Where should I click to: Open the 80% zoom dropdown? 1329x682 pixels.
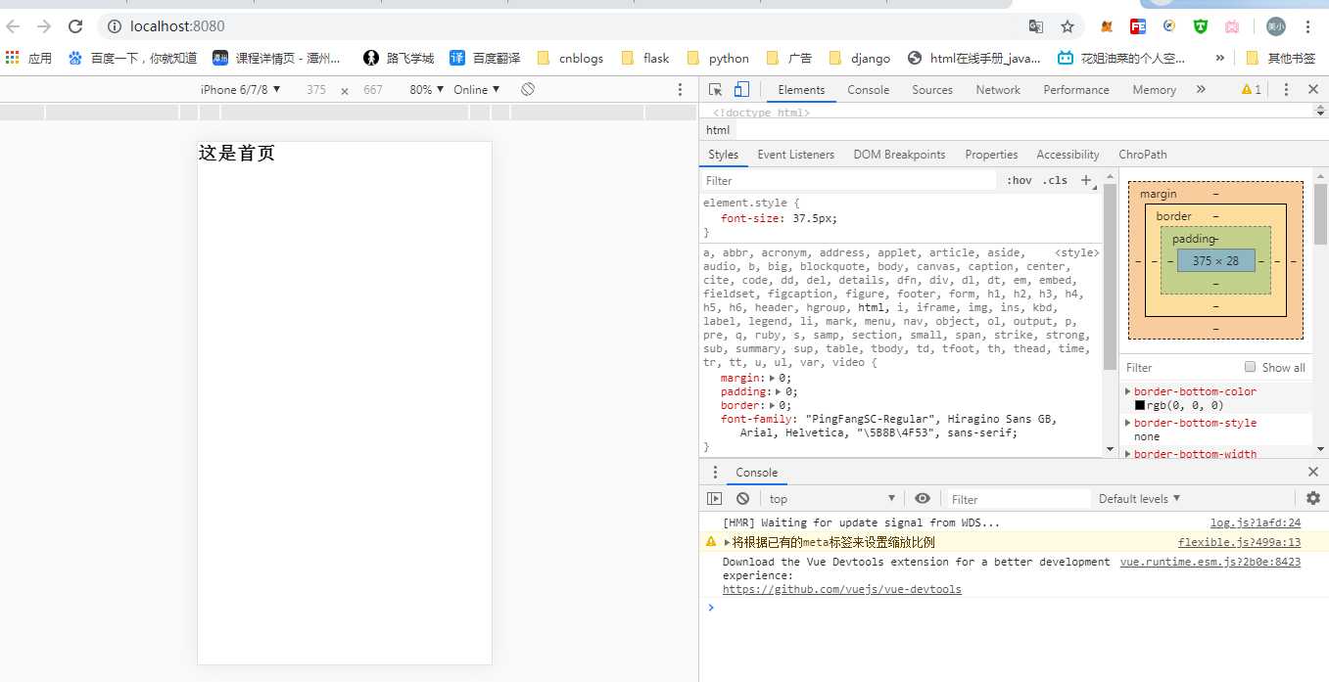pos(427,89)
